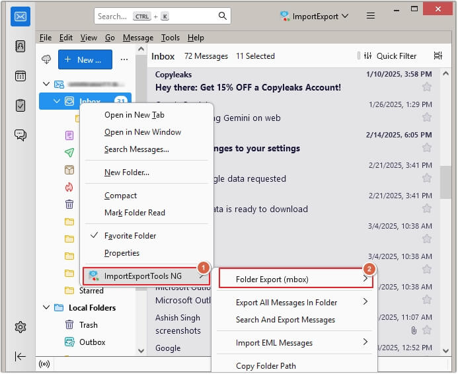Star the Copyleaks message
Screen dimensions: 458x374
(x=427, y=87)
